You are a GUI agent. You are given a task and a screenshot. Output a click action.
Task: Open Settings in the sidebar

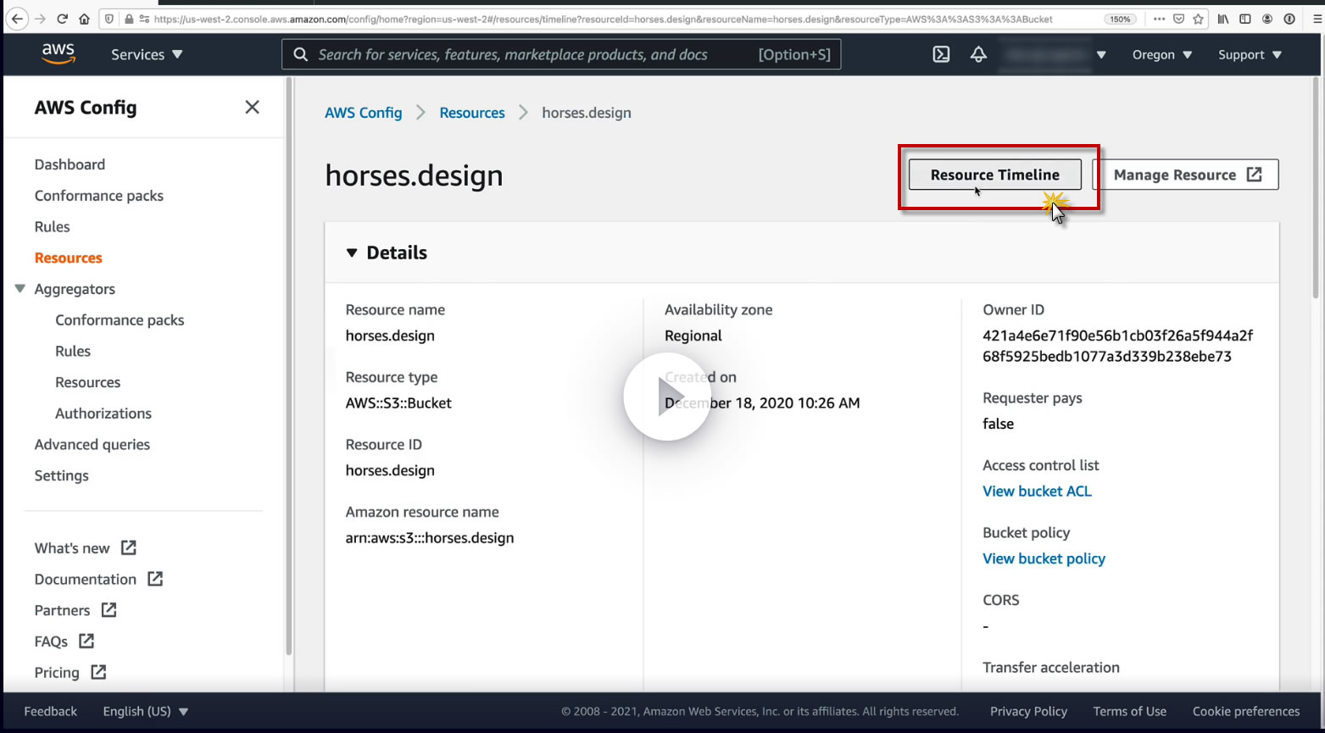(x=61, y=475)
